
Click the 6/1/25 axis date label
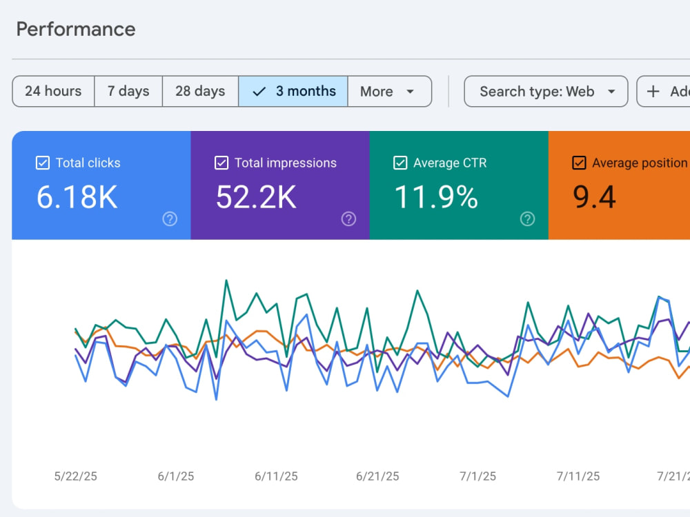(176, 476)
